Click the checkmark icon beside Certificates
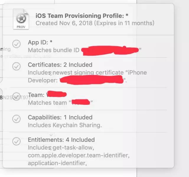The width and height of the screenshot is (189, 177). point(17,67)
